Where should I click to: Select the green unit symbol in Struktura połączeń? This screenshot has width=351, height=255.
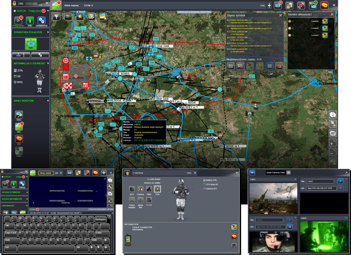pyautogui.click(x=31, y=44)
